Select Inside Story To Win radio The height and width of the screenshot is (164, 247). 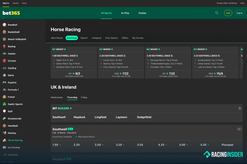[101, 60]
